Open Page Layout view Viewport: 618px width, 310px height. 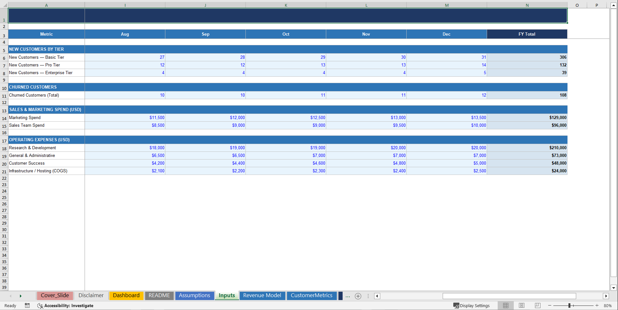pos(521,306)
